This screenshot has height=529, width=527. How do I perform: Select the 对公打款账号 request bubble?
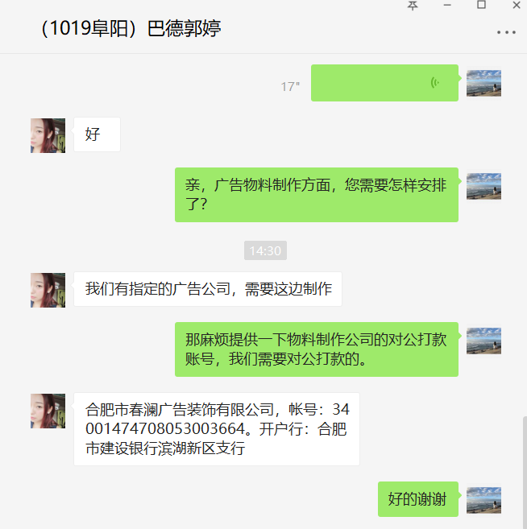point(317,349)
